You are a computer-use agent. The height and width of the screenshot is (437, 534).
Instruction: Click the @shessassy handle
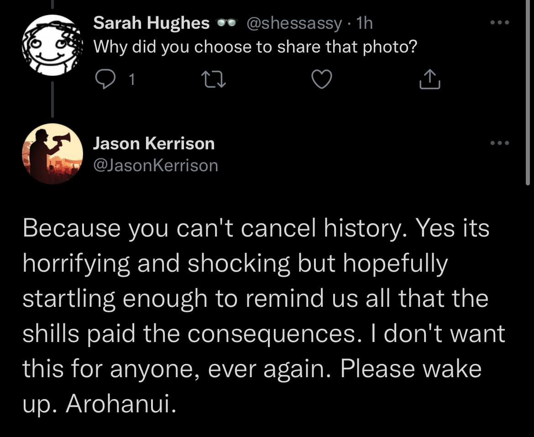(x=293, y=23)
